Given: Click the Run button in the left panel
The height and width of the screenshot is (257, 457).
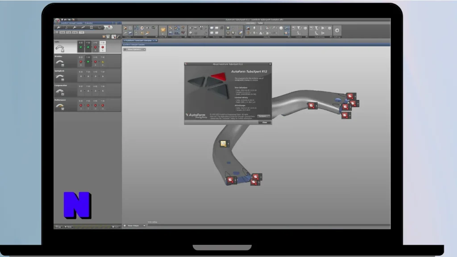Looking at the screenshot, I should point(116,227).
